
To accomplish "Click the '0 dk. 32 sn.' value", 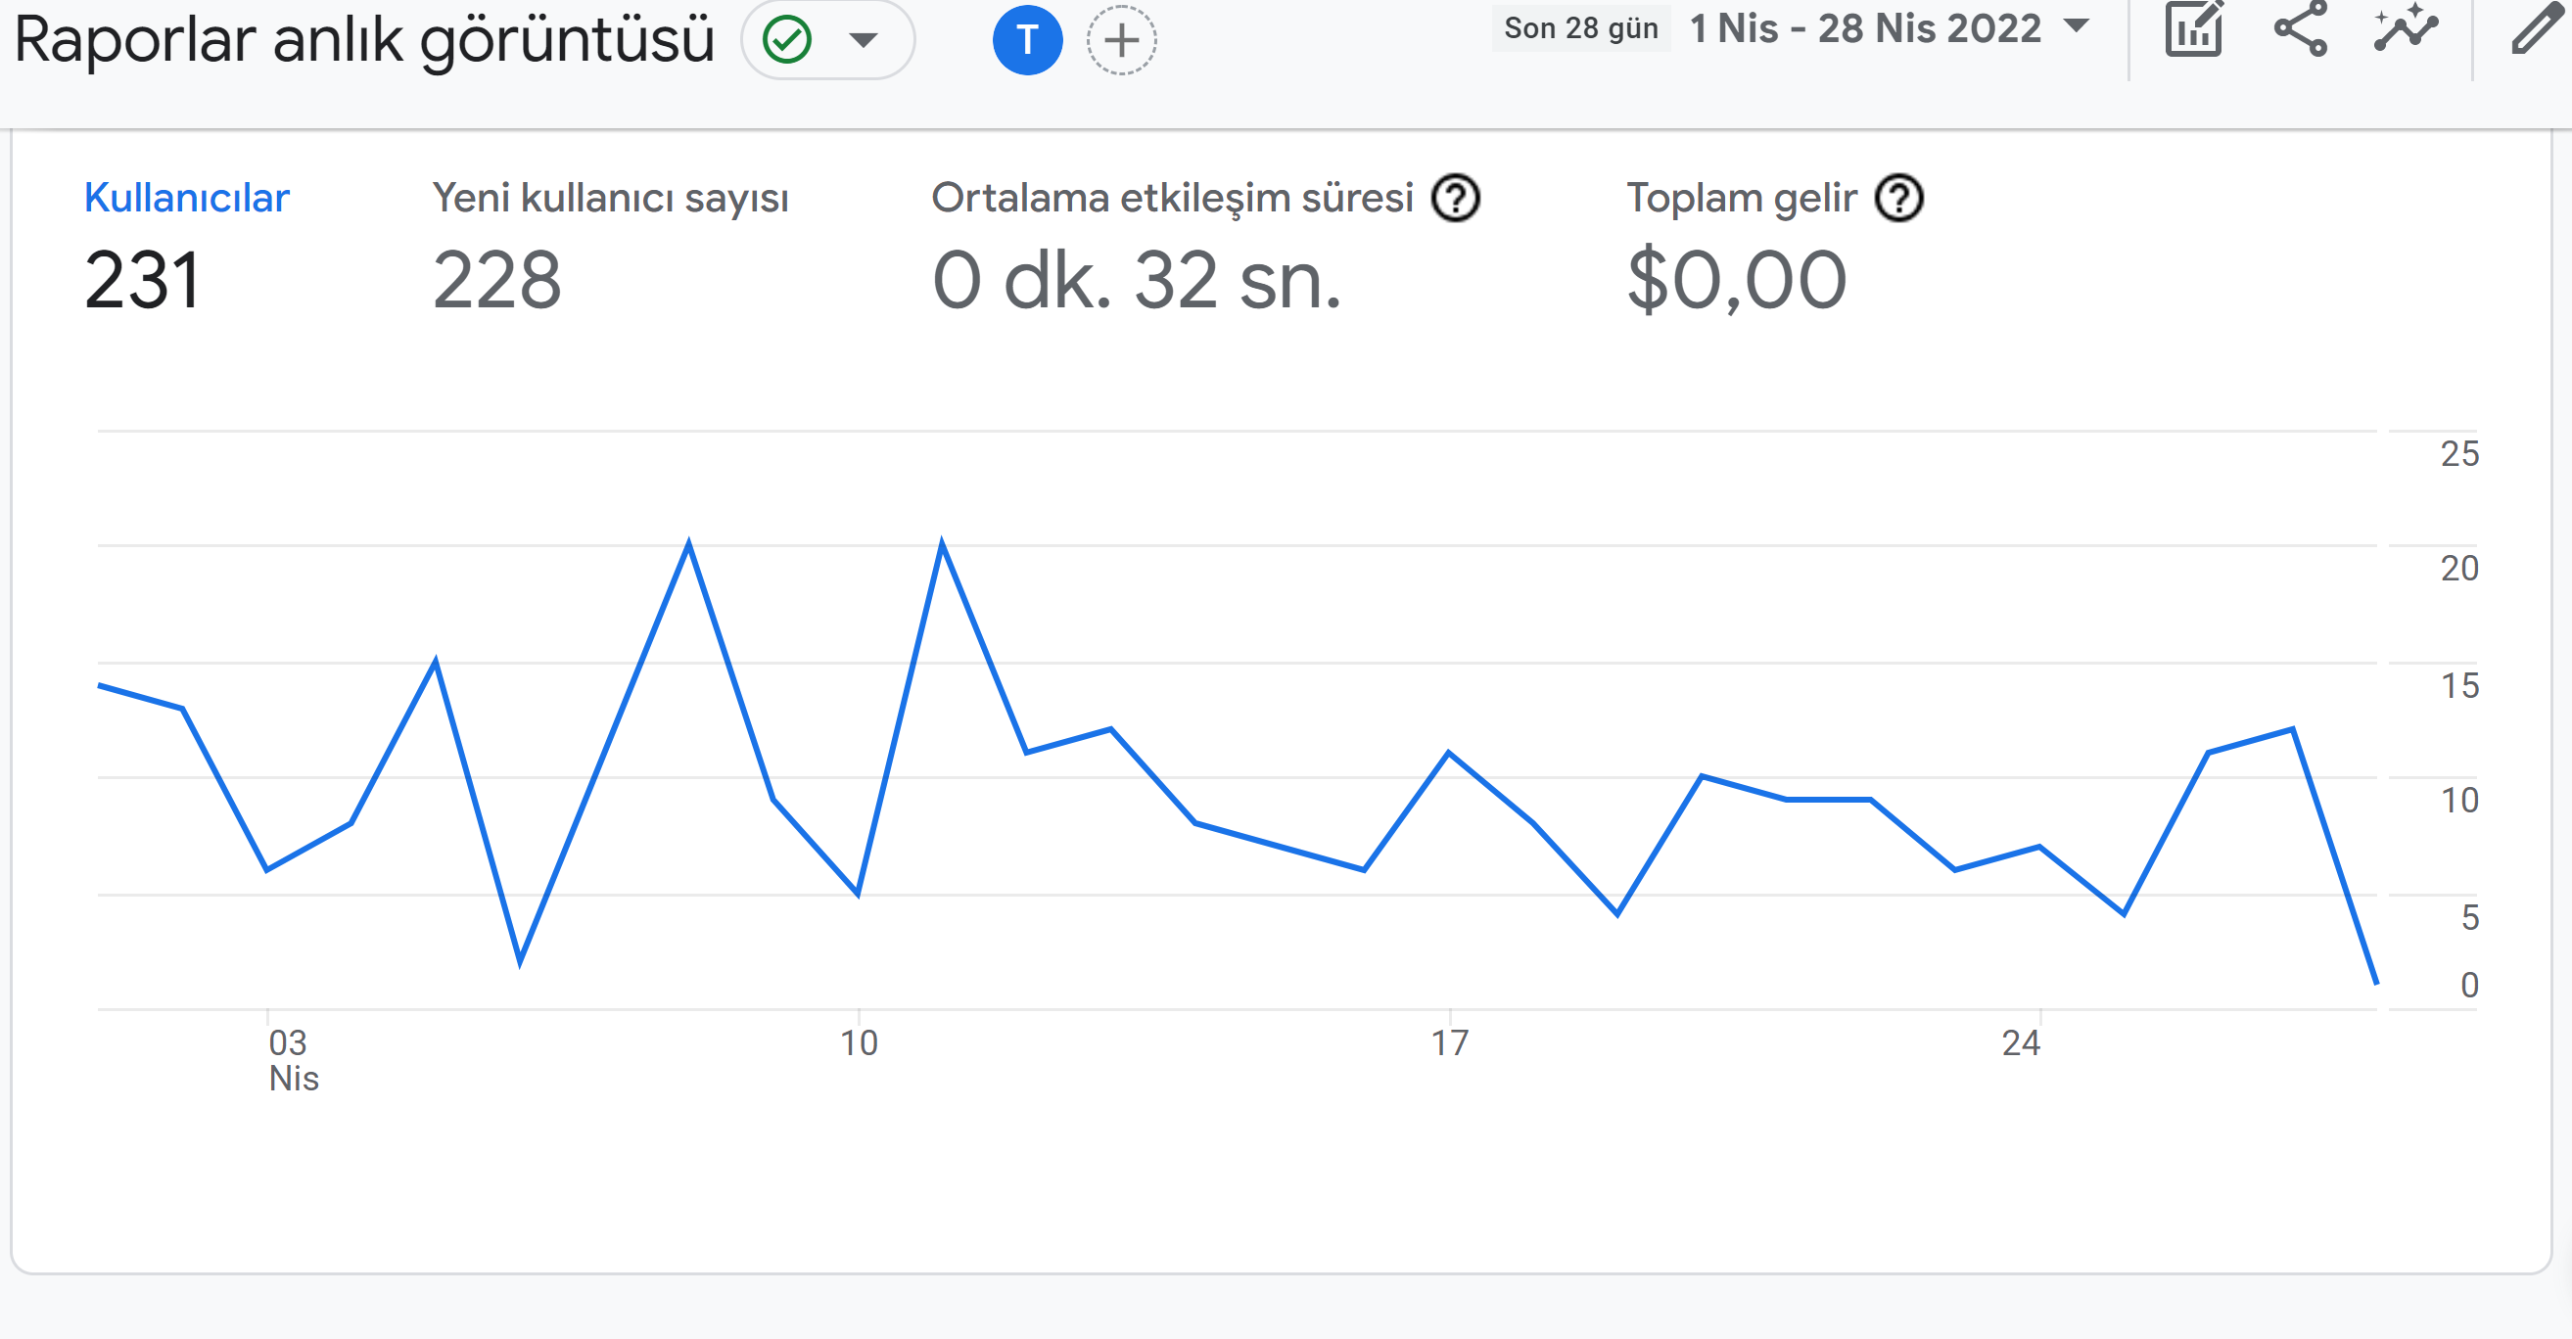I will (1137, 280).
